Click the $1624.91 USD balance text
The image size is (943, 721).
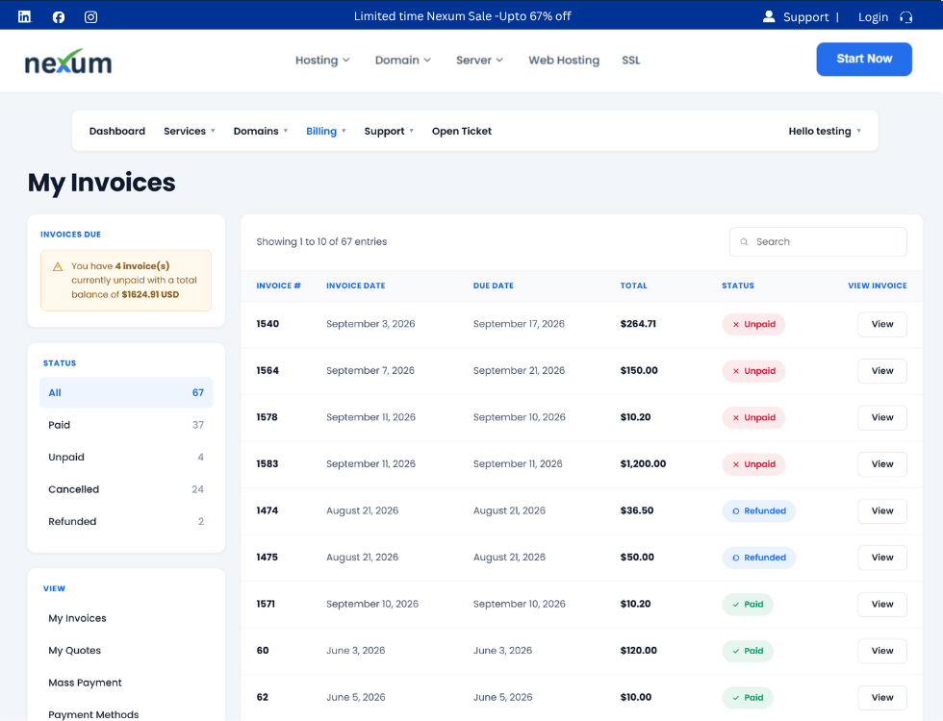point(150,294)
